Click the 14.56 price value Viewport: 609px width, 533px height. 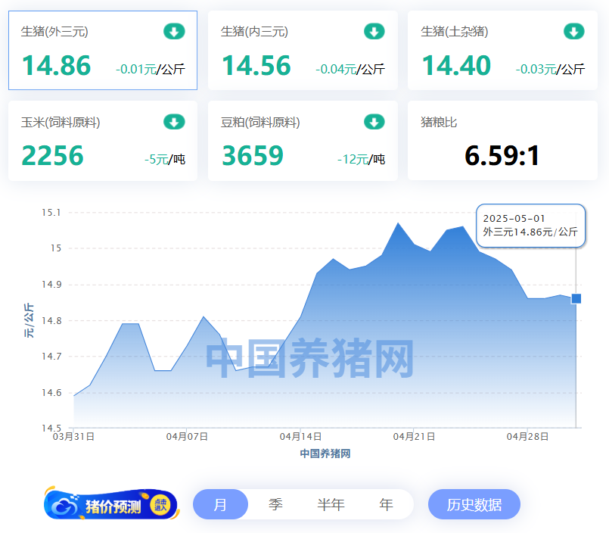point(256,65)
